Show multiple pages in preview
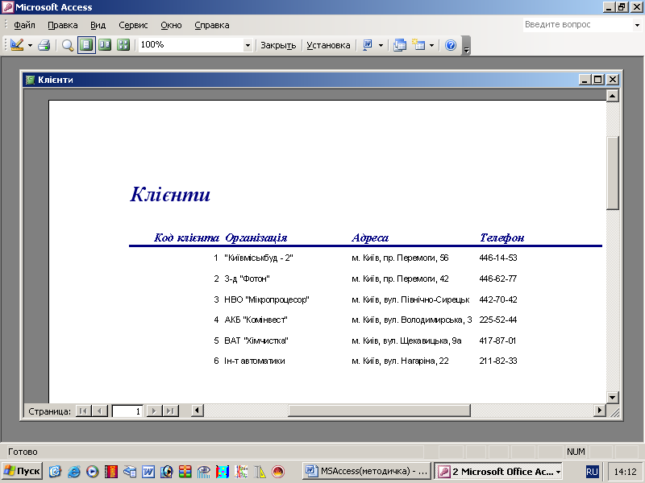The width and height of the screenshot is (645, 483). tap(123, 45)
